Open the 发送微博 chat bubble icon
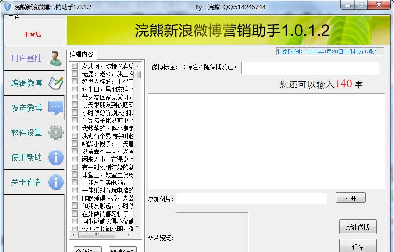The height and width of the screenshot is (252, 394). click(x=55, y=108)
